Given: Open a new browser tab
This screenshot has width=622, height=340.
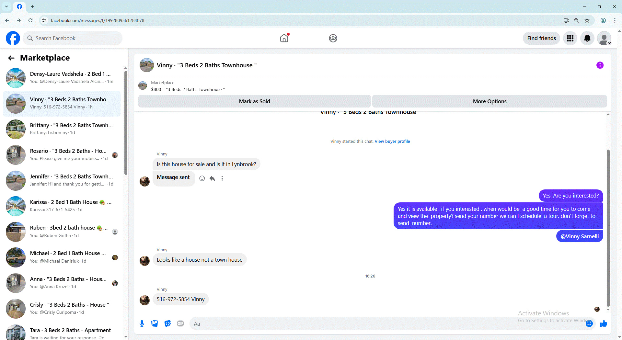Looking at the screenshot, I should click(32, 6).
